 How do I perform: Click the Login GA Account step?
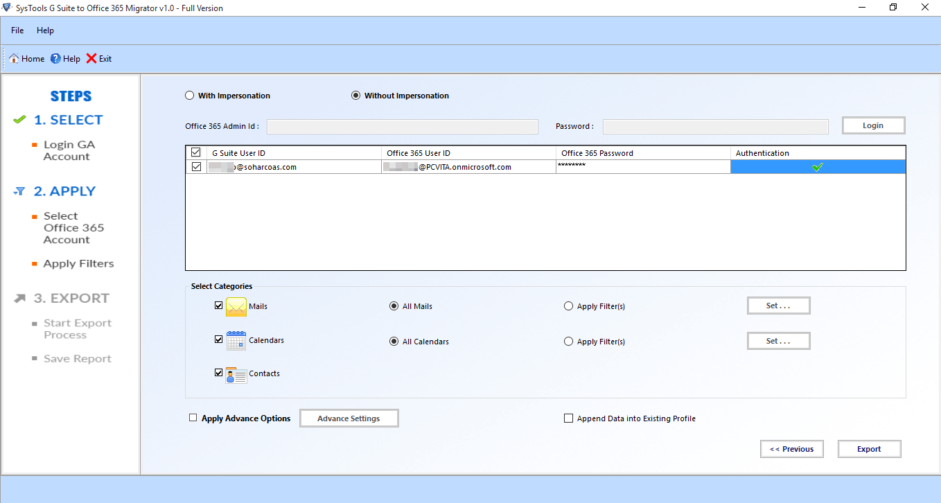[69, 151]
